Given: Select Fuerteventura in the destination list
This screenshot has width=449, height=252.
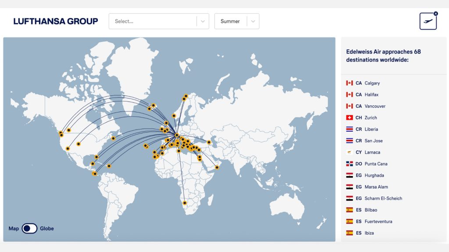Looking at the screenshot, I should [x=378, y=221].
